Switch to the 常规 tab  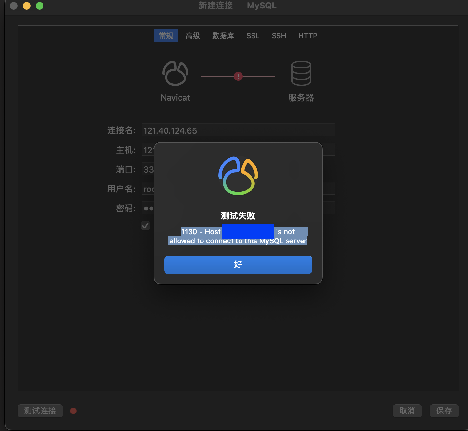[166, 36]
